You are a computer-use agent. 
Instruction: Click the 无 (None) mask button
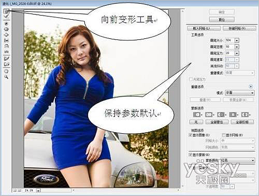196,122
